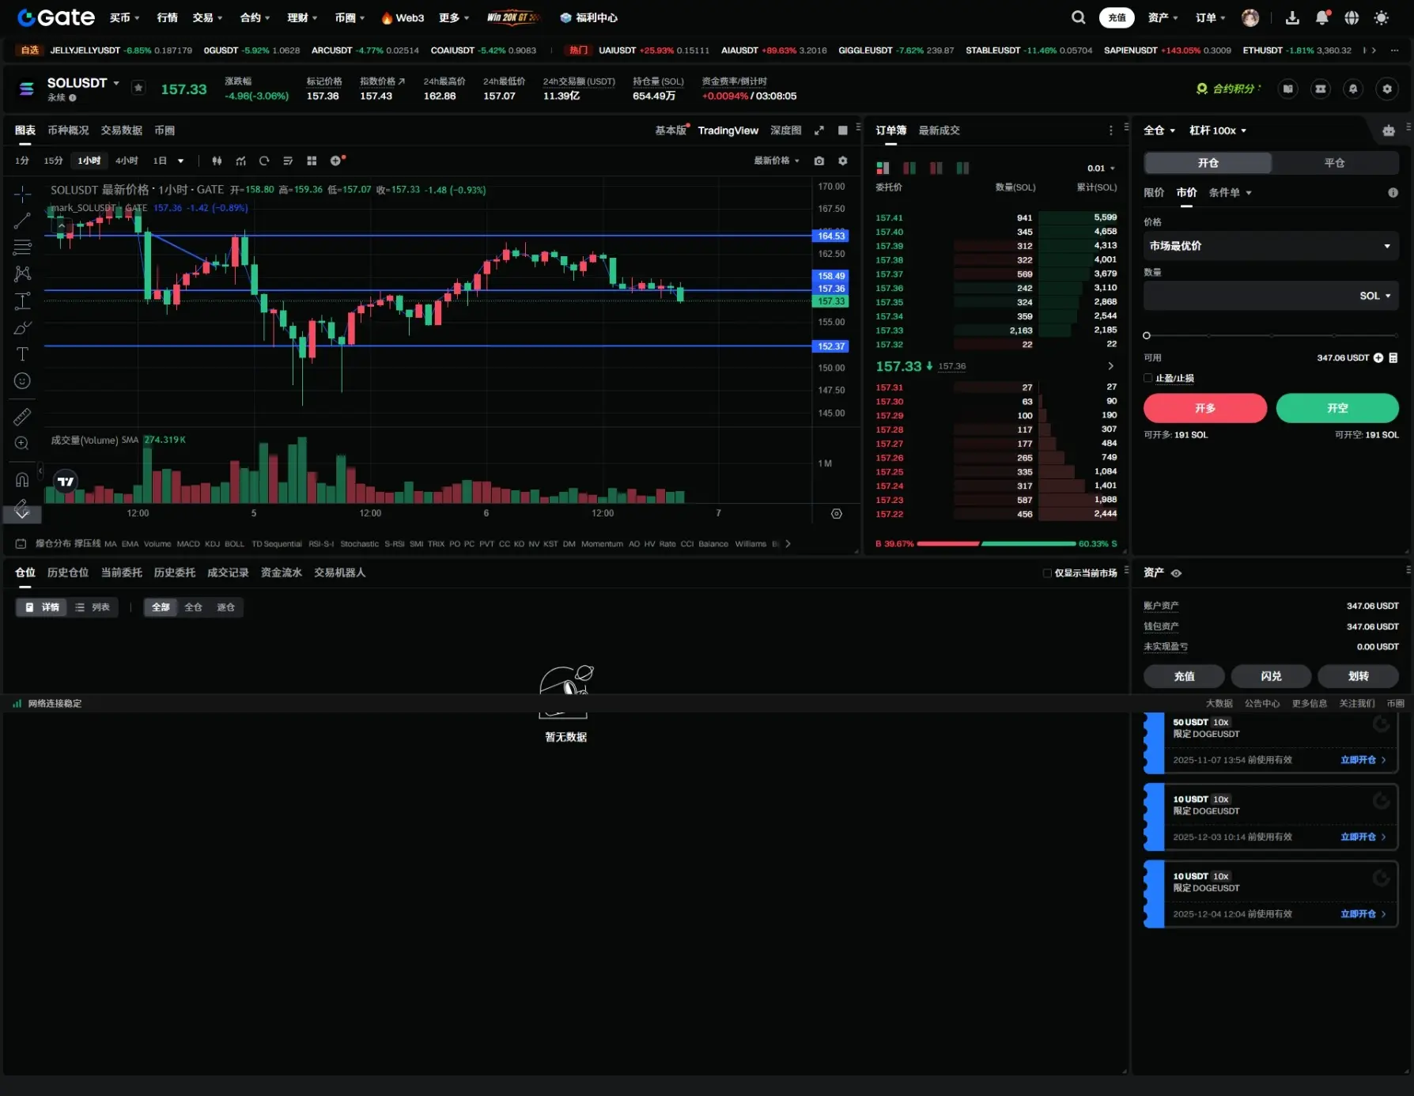1414x1096 pixels.
Task: Open the language globe icon
Action: [1352, 17]
